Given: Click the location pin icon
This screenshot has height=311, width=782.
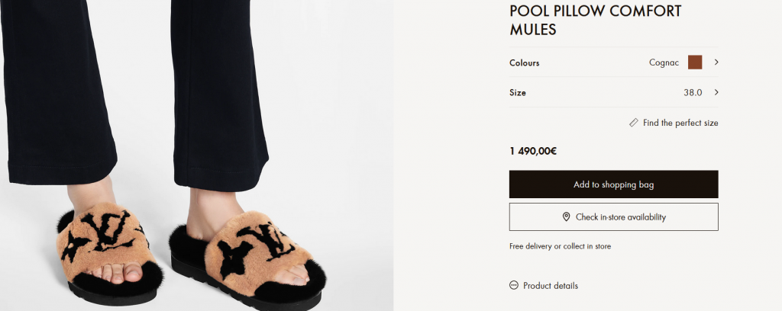Looking at the screenshot, I should click(566, 217).
